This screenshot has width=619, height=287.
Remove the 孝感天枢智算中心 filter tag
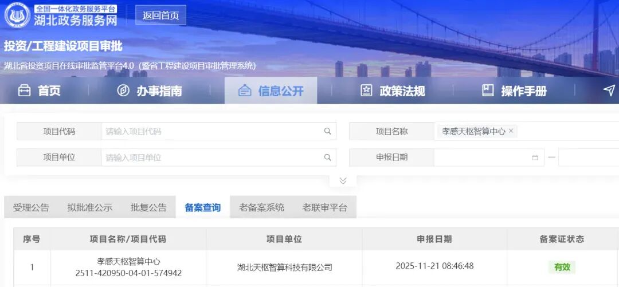tap(511, 131)
